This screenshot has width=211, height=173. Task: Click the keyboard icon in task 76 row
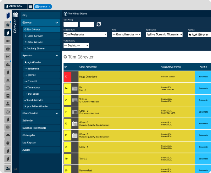coord(75,88)
